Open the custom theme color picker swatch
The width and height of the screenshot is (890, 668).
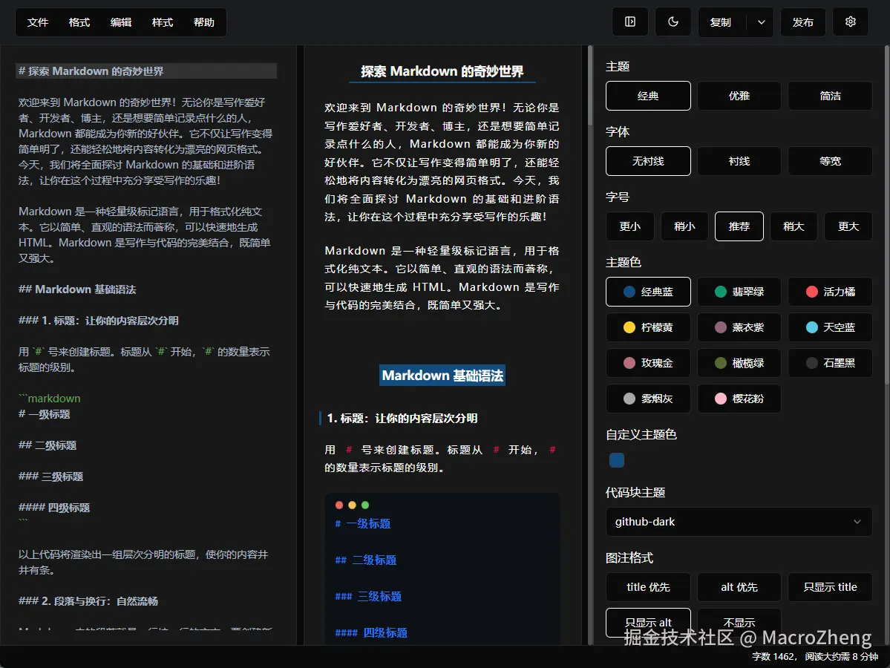click(x=616, y=460)
